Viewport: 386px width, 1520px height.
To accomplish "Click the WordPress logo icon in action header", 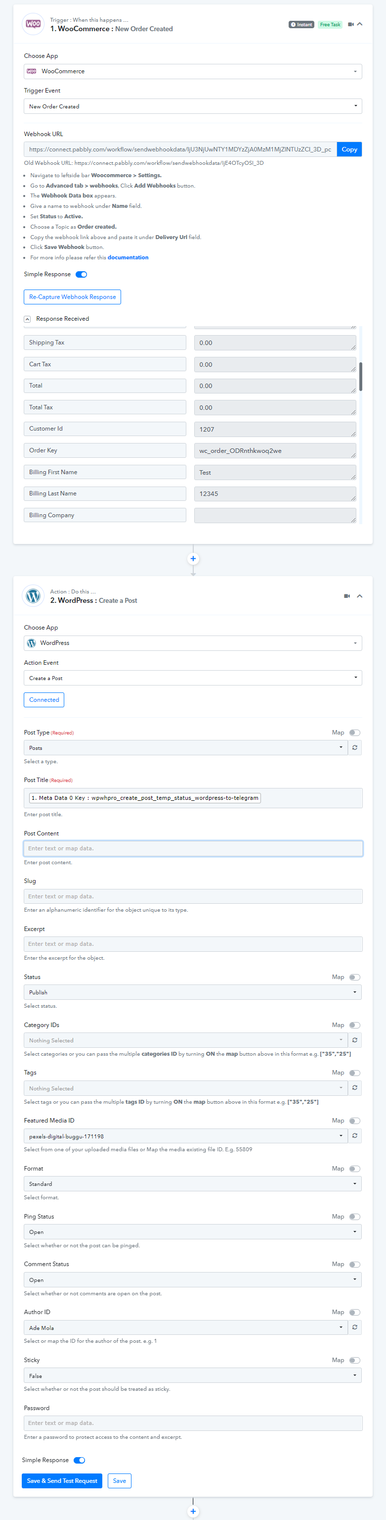I will [x=33, y=596].
